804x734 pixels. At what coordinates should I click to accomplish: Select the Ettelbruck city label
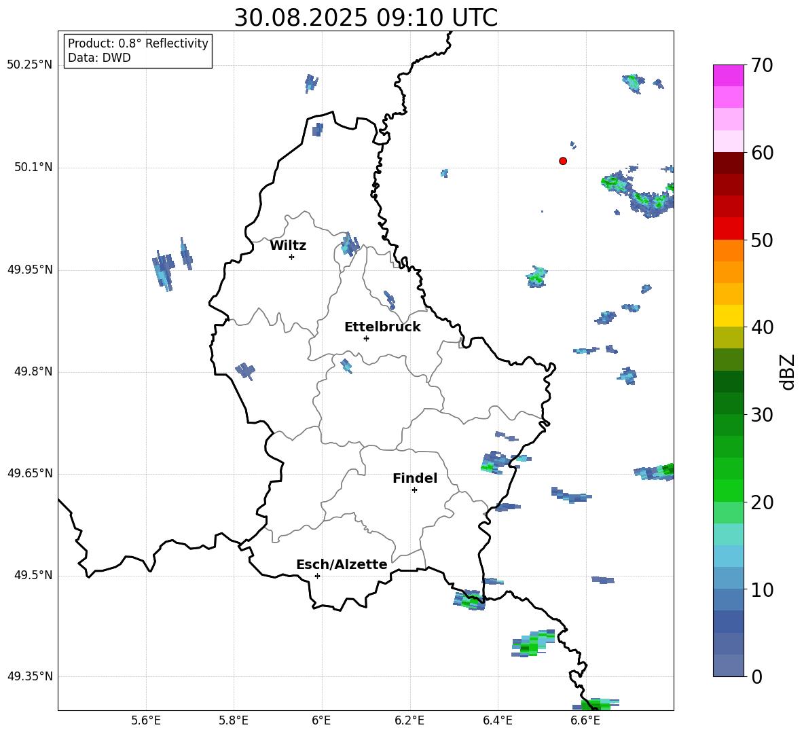(382, 327)
